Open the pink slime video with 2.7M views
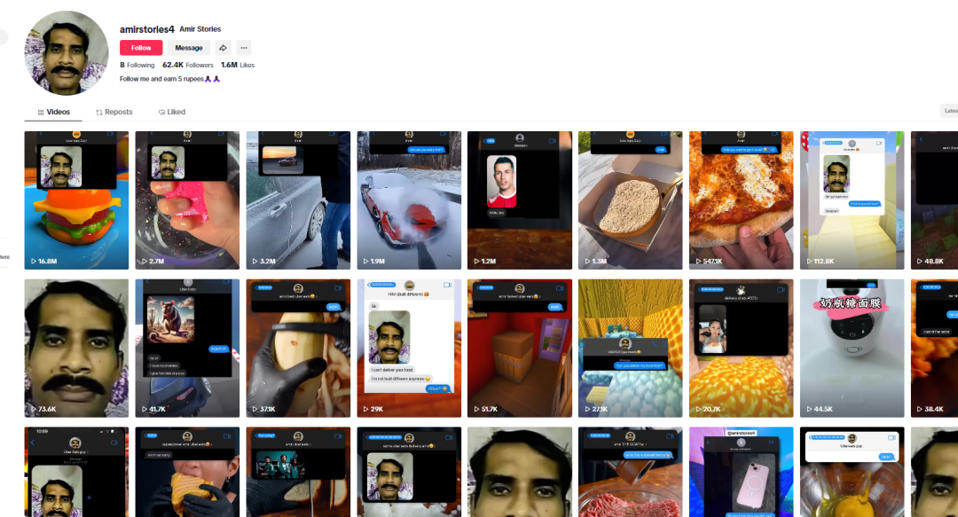 (187, 200)
